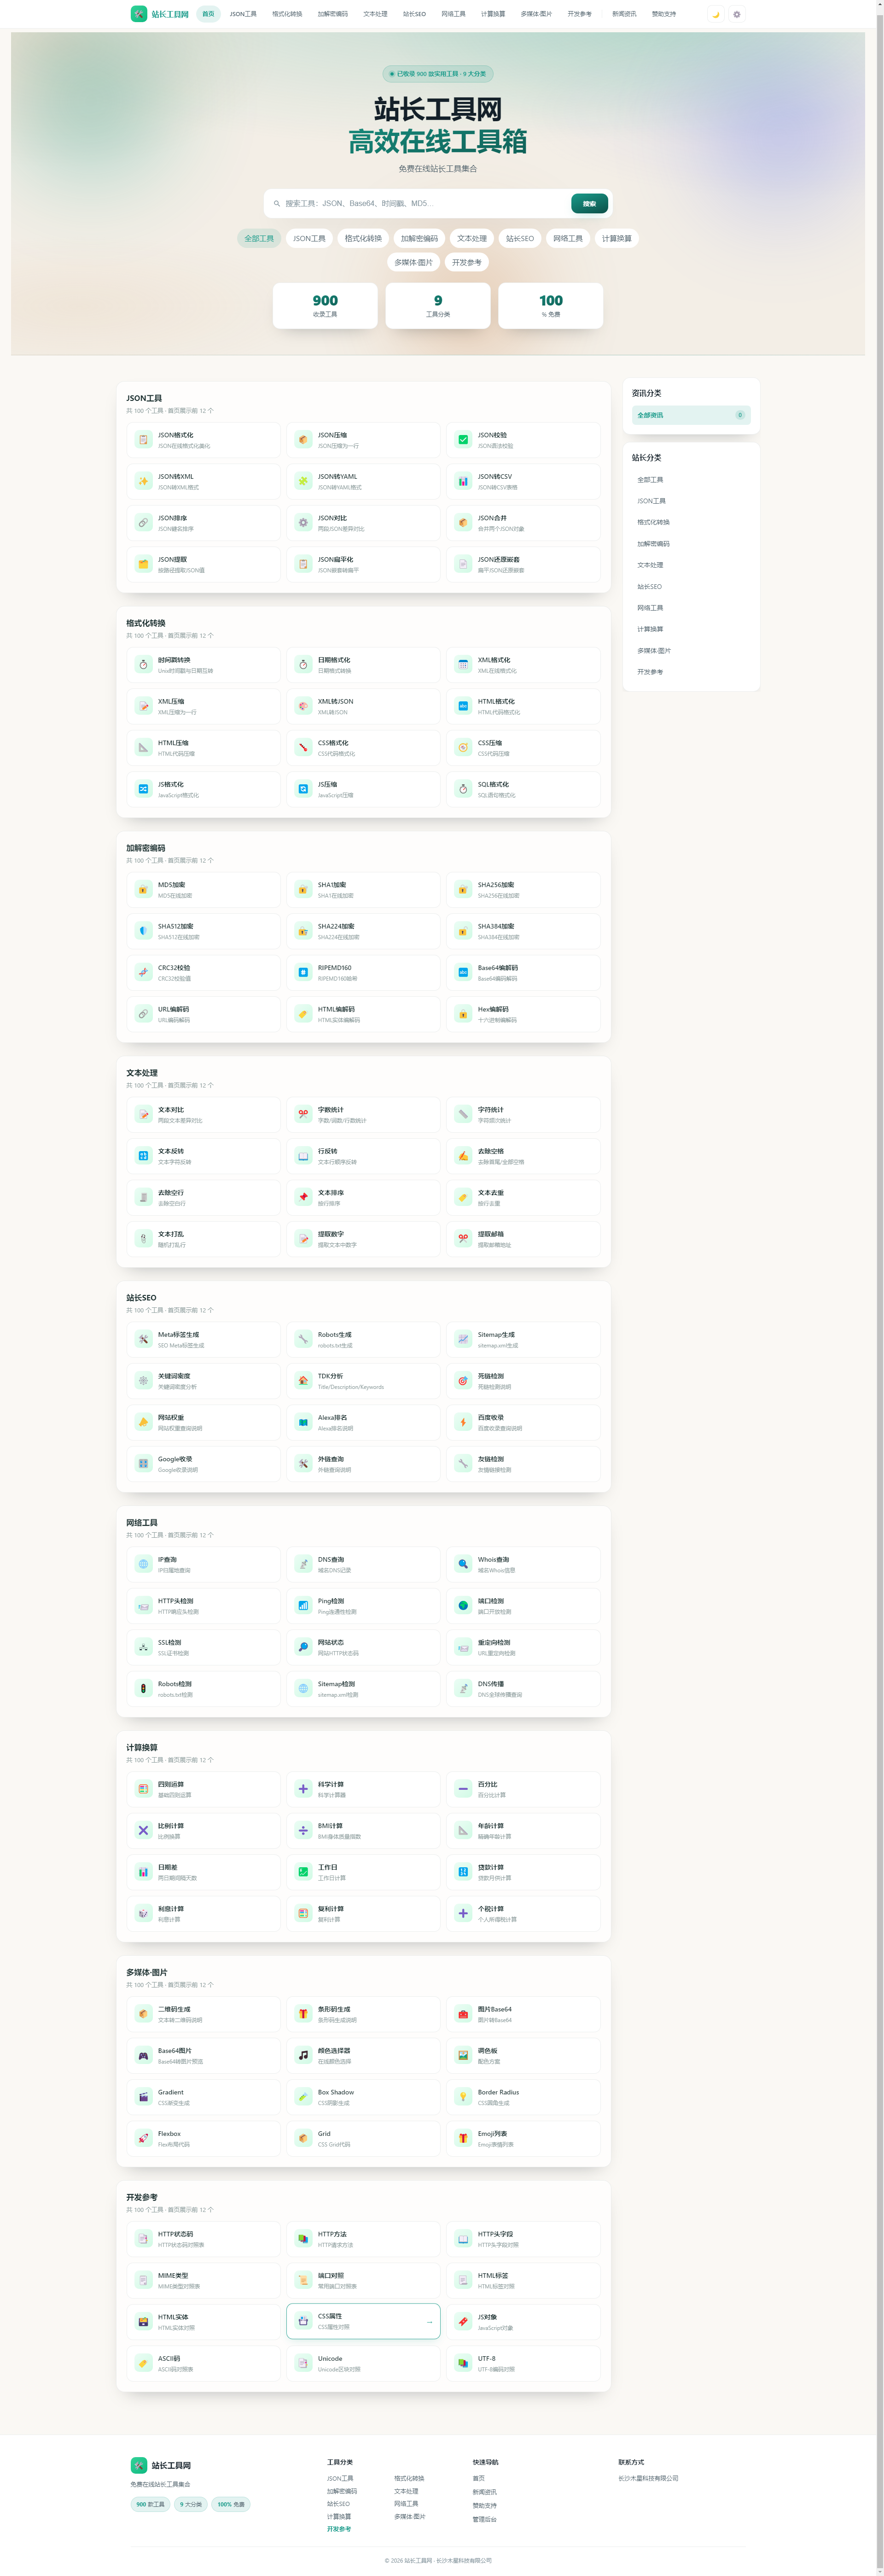Open the URL编解码 tool card
The image size is (884, 2576).
204,1014
